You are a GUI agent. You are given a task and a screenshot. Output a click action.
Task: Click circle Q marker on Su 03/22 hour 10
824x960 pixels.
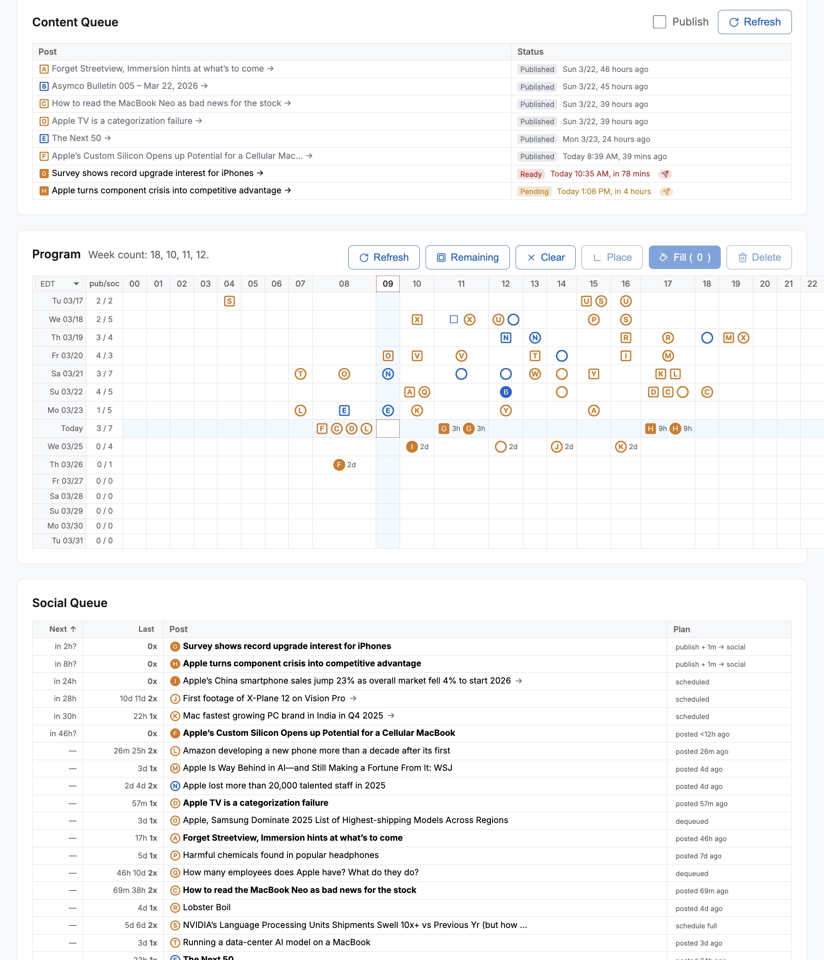pyautogui.click(x=424, y=392)
